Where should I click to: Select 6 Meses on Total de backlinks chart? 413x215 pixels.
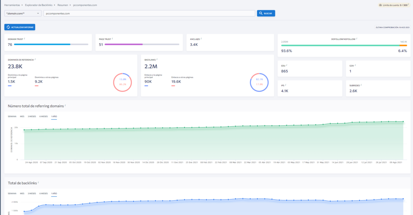44,193
